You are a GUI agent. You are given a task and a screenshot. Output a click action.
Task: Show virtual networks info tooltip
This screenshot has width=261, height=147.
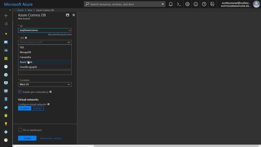(49, 104)
